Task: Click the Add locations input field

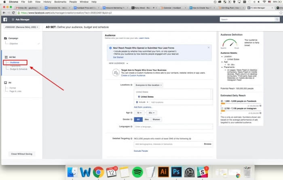Action: [181, 102]
